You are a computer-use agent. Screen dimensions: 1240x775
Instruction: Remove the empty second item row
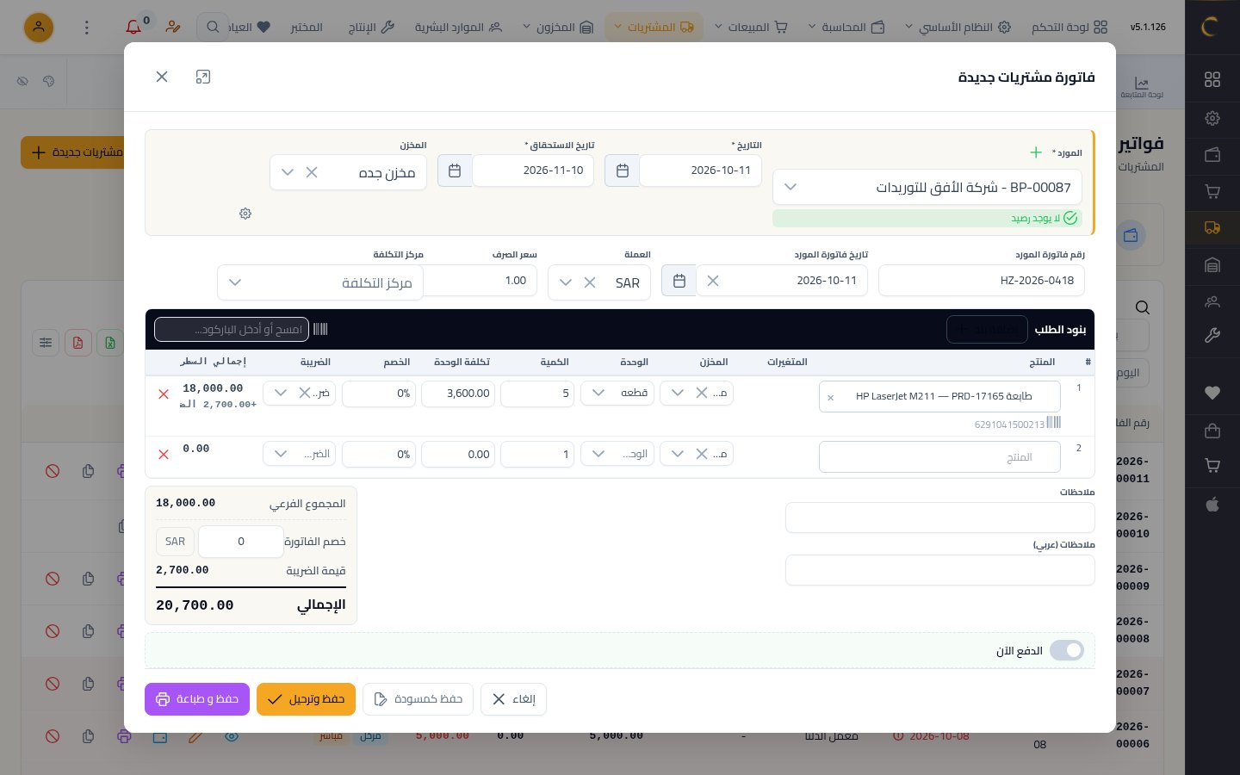pyautogui.click(x=164, y=455)
